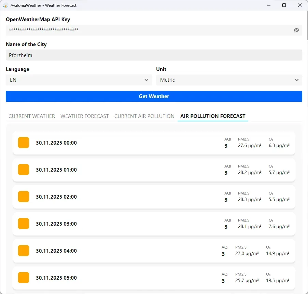The width and height of the screenshot is (308, 294).
Task: Toggle API key visibility eye icon
Action: [296, 30]
